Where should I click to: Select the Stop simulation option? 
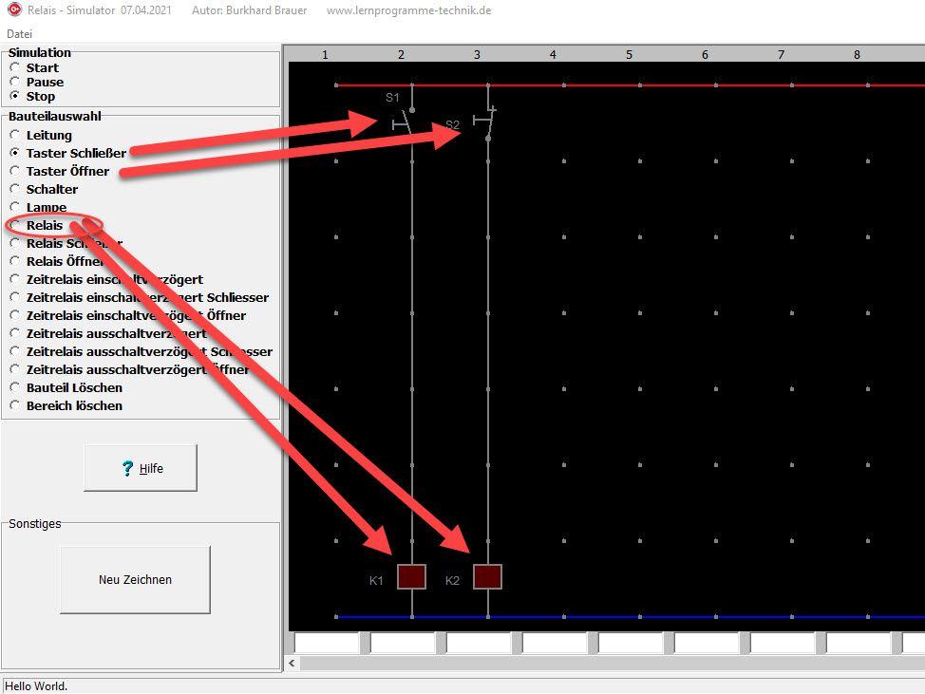click(14, 97)
